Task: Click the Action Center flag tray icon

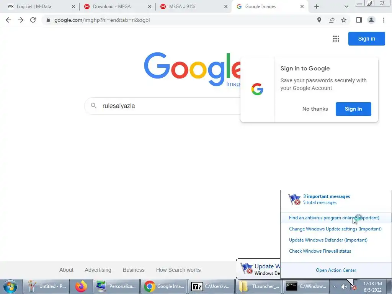Action: (353, 287)
